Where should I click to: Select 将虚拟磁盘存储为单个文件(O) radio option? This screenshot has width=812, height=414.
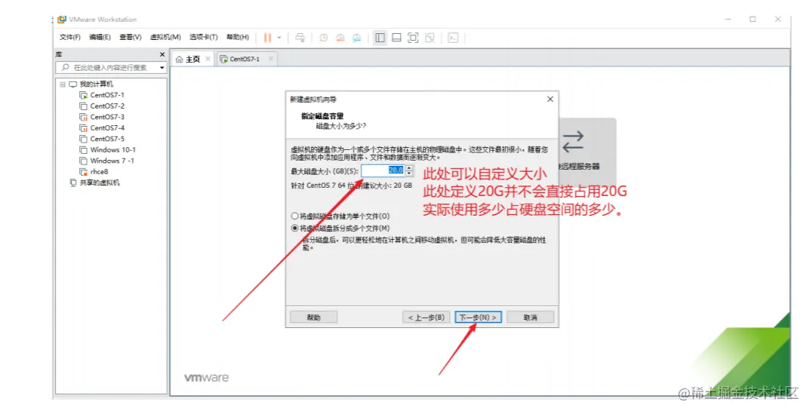pos(340,216)
